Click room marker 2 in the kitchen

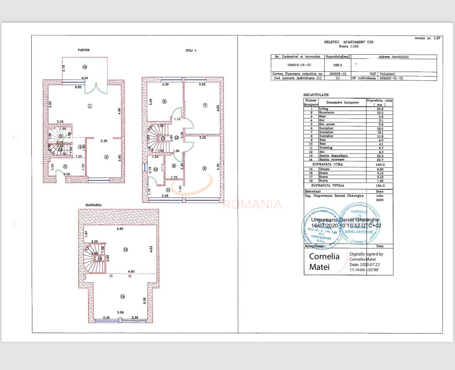(x=106, y=157)
